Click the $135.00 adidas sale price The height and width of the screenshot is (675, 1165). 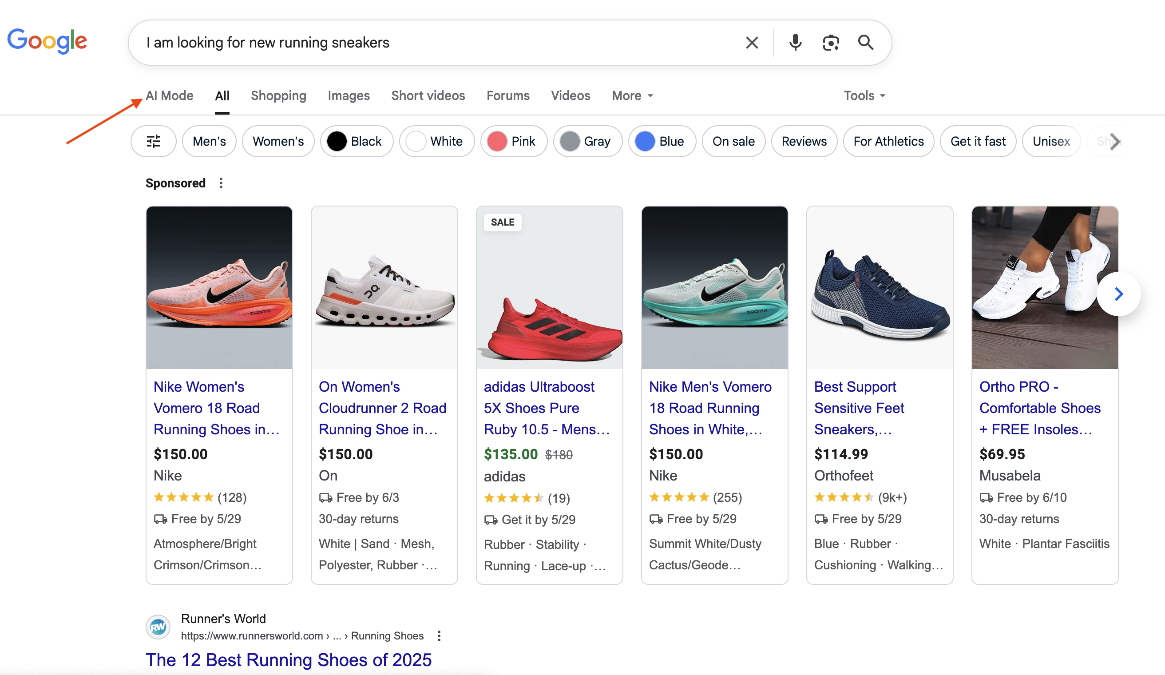(511, 454)
